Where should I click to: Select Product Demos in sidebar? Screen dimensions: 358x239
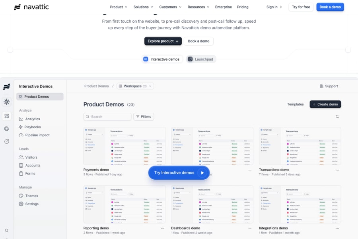pos(40,96)
